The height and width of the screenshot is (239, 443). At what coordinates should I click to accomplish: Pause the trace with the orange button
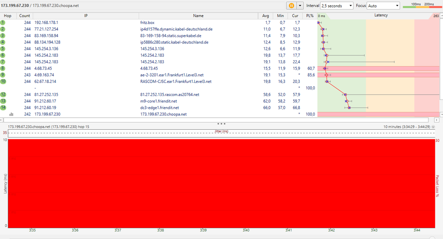coord(291,6)
